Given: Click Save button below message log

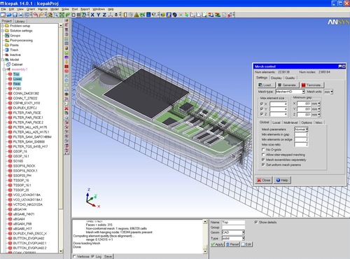Looking at the screenshot, I should coord(108,256).
